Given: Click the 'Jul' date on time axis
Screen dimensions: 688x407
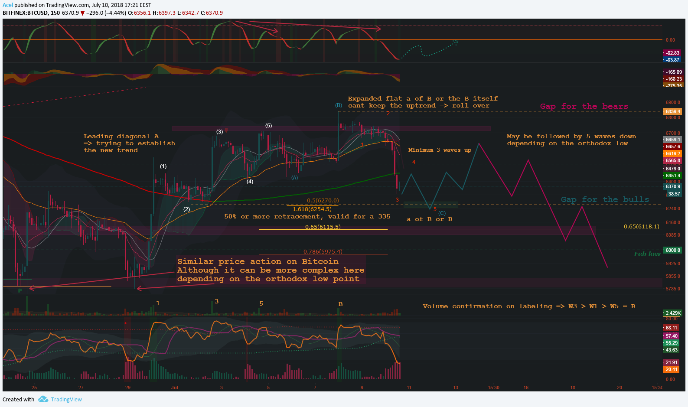Looking at the screenshot, I should (175, 387).
